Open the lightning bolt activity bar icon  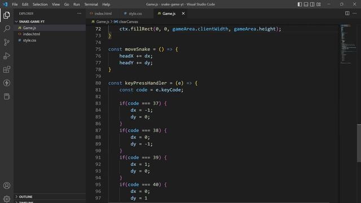pos(7,83)
